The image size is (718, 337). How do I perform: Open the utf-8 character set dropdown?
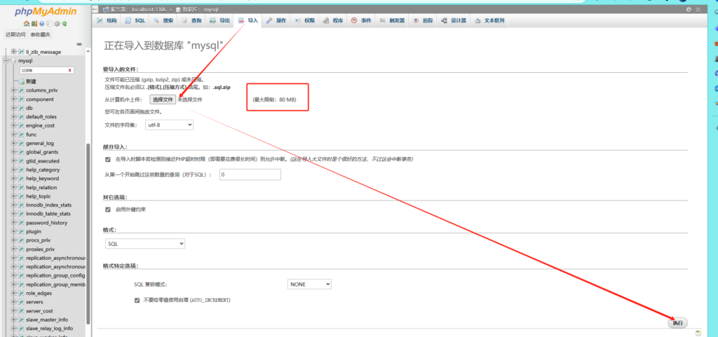click(170, 125)
